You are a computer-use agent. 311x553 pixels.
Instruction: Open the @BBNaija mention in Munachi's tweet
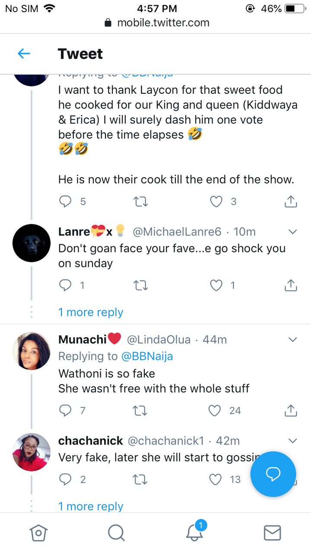click(147, 356)
